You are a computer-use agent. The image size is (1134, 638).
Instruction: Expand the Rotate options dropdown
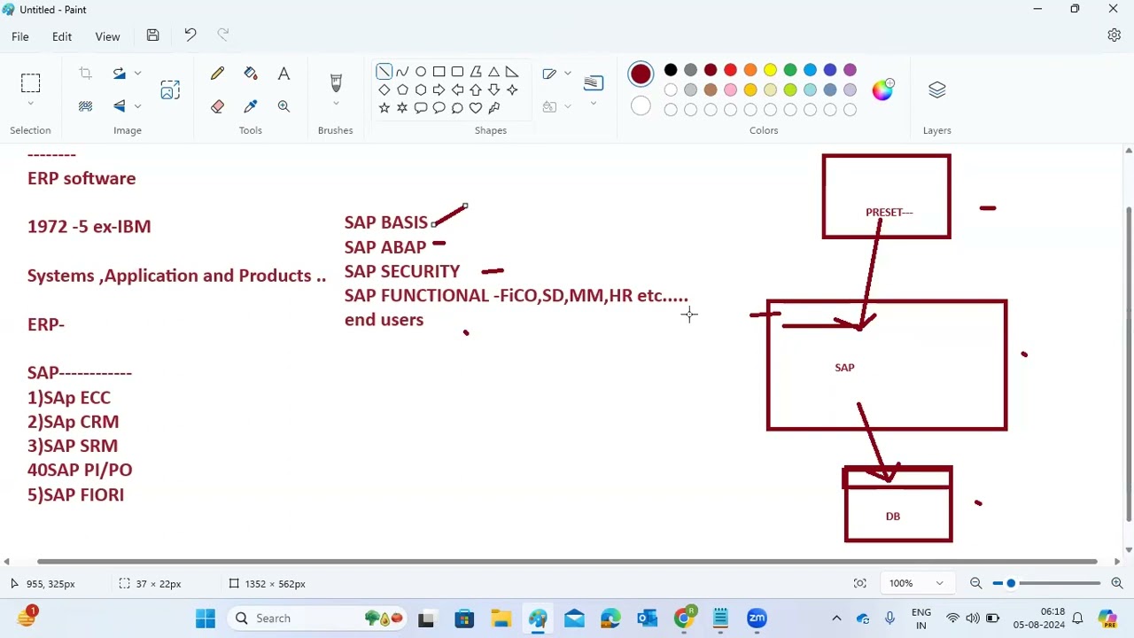pos(137,74)
